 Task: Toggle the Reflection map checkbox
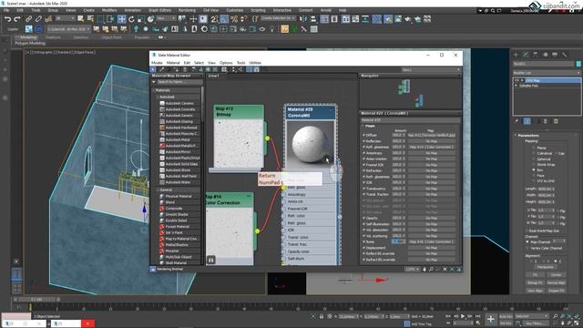coord(364,141)
